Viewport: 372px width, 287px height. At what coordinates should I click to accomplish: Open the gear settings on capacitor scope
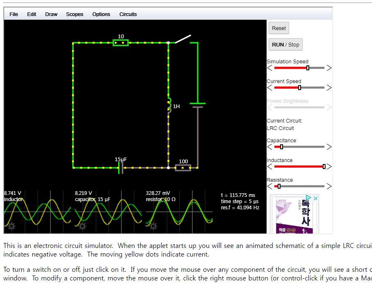click(x=82, y=226)
